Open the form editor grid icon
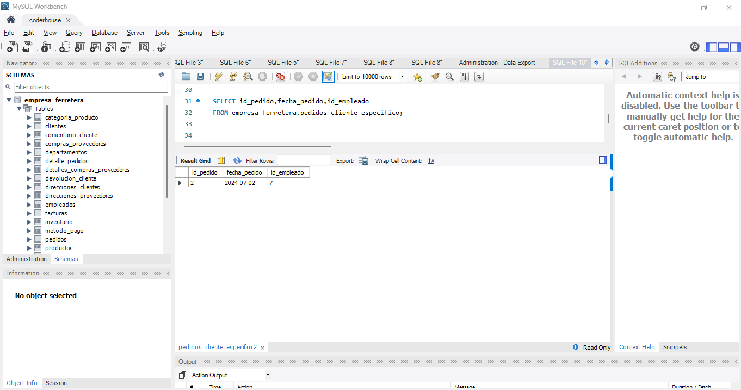The width and height of the screenshot is (741, 390). click(x=221, y=160)
